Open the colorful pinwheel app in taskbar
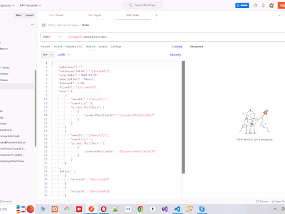The height and width of the screenshot is (214, 285). (x=67, y=209)
